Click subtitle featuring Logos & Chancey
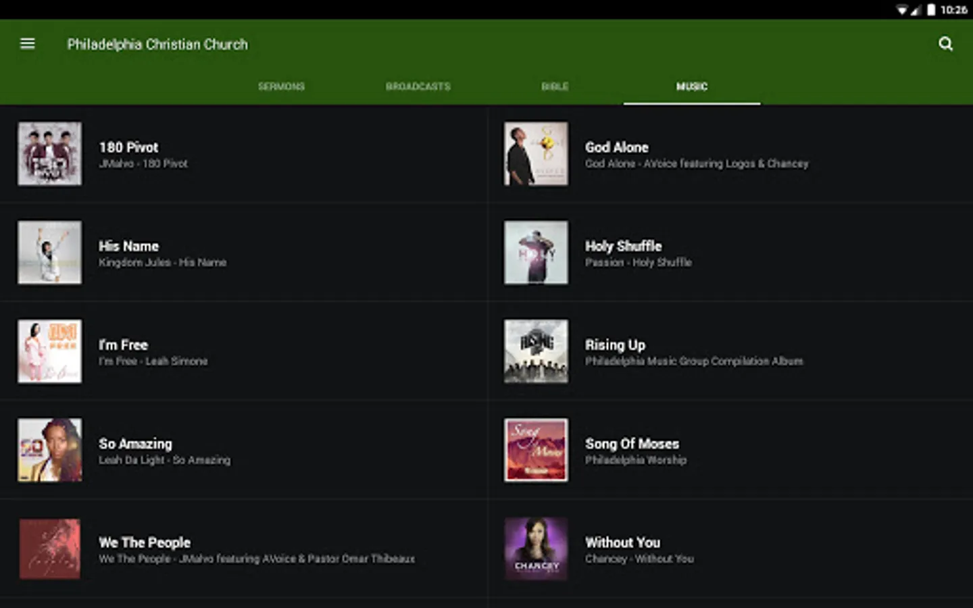973x608 pixels. [x=697, y=163]
